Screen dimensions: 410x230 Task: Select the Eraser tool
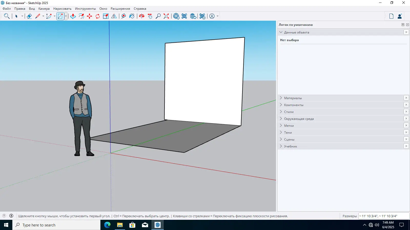[29, 16]
